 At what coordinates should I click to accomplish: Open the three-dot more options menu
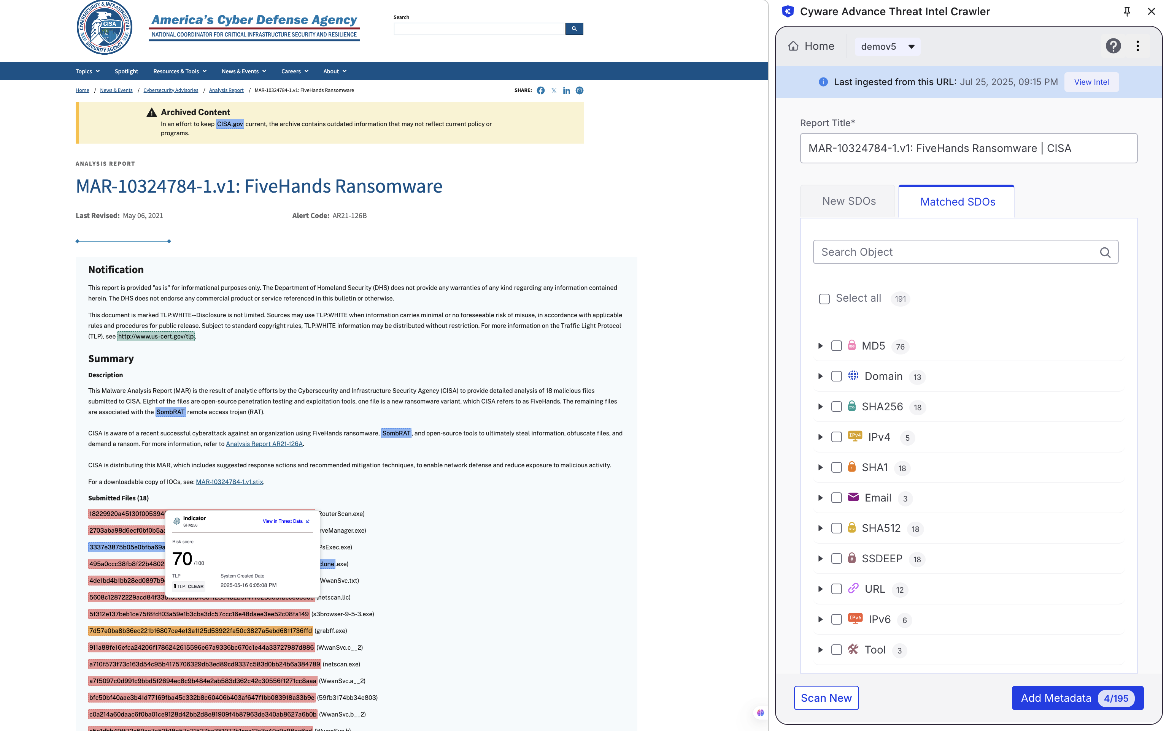click(1137, 46)
